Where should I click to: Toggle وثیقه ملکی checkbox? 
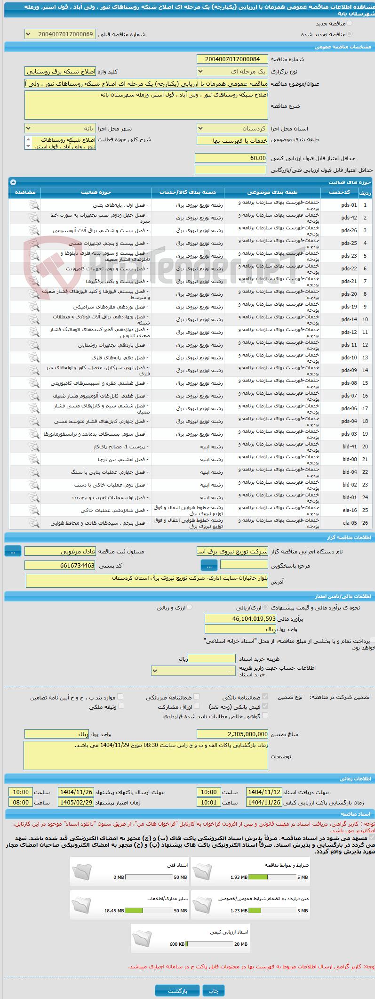point(121,706)
